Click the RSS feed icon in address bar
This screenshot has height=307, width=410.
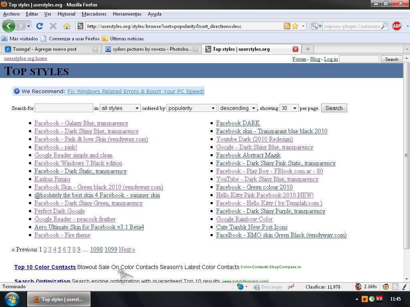tap(287, 26)
